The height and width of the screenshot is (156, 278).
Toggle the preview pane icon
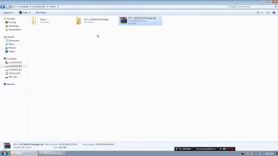coord(268,13)
